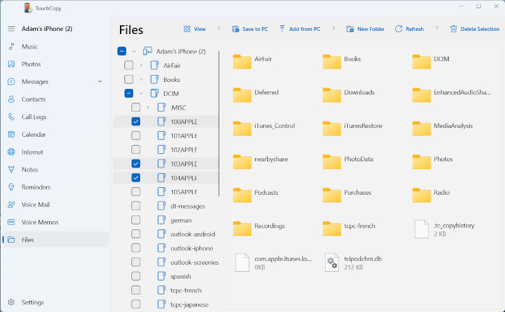
Task: Expand the AirFair tree node
Action: (x=141, y=66)
